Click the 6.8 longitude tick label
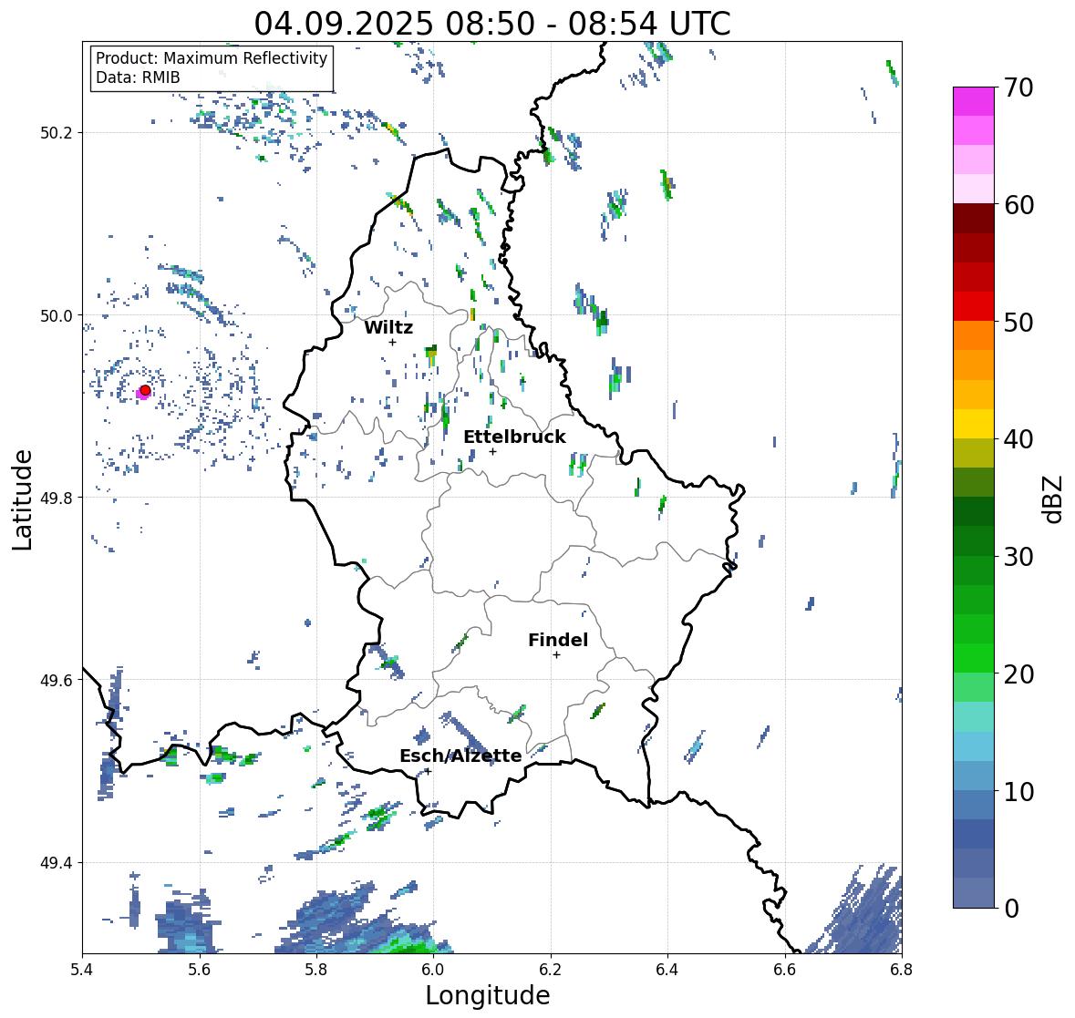This screenshot has width=1075, height=1018. (902, 970)
